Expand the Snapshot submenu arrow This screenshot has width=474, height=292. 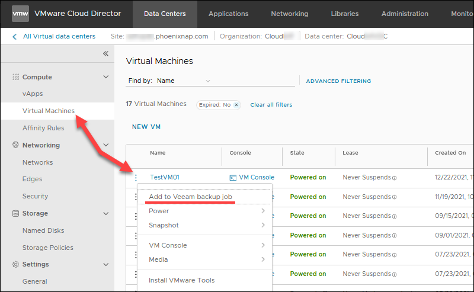[x=263, y=225]
